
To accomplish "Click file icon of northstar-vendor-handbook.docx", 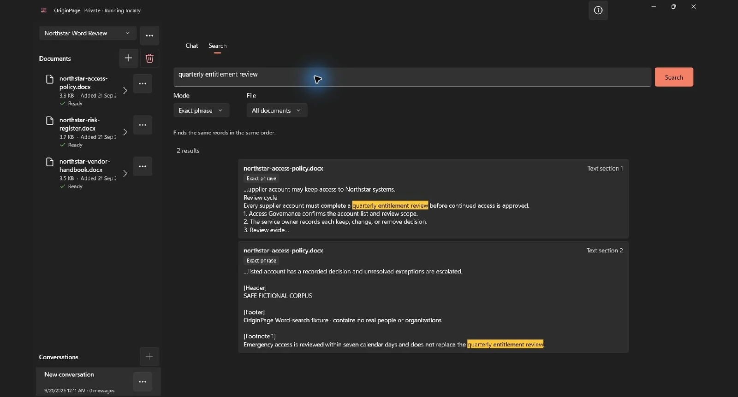I will click(x=50, y=162).
